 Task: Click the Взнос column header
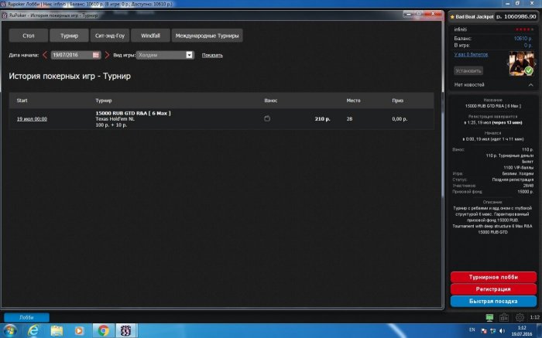coord(271,101)
